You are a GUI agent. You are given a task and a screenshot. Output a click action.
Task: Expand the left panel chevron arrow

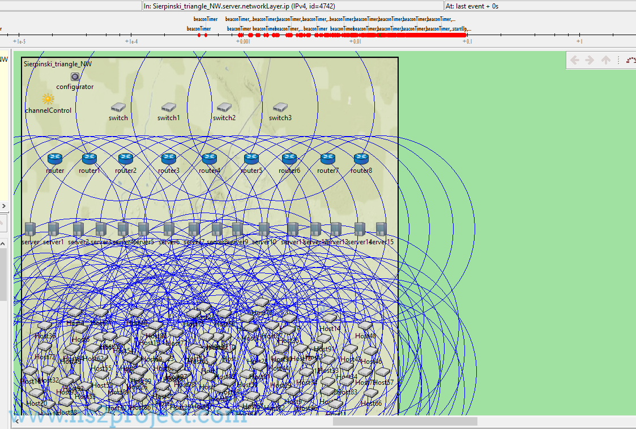pos(3,206)
